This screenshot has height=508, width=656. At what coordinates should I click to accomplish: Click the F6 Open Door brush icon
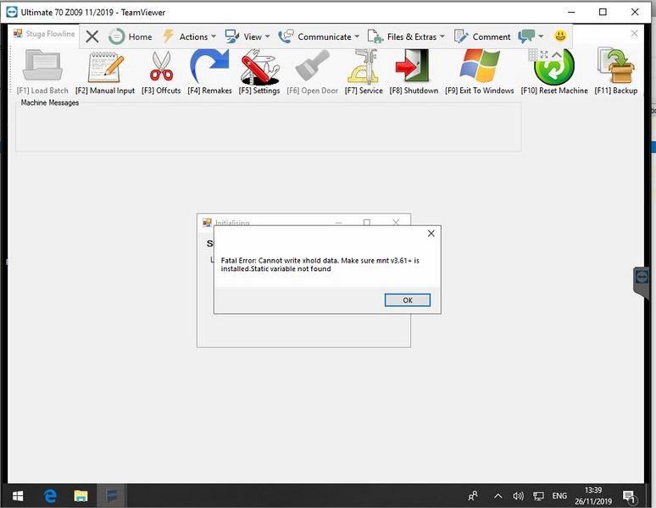[312, 65]
